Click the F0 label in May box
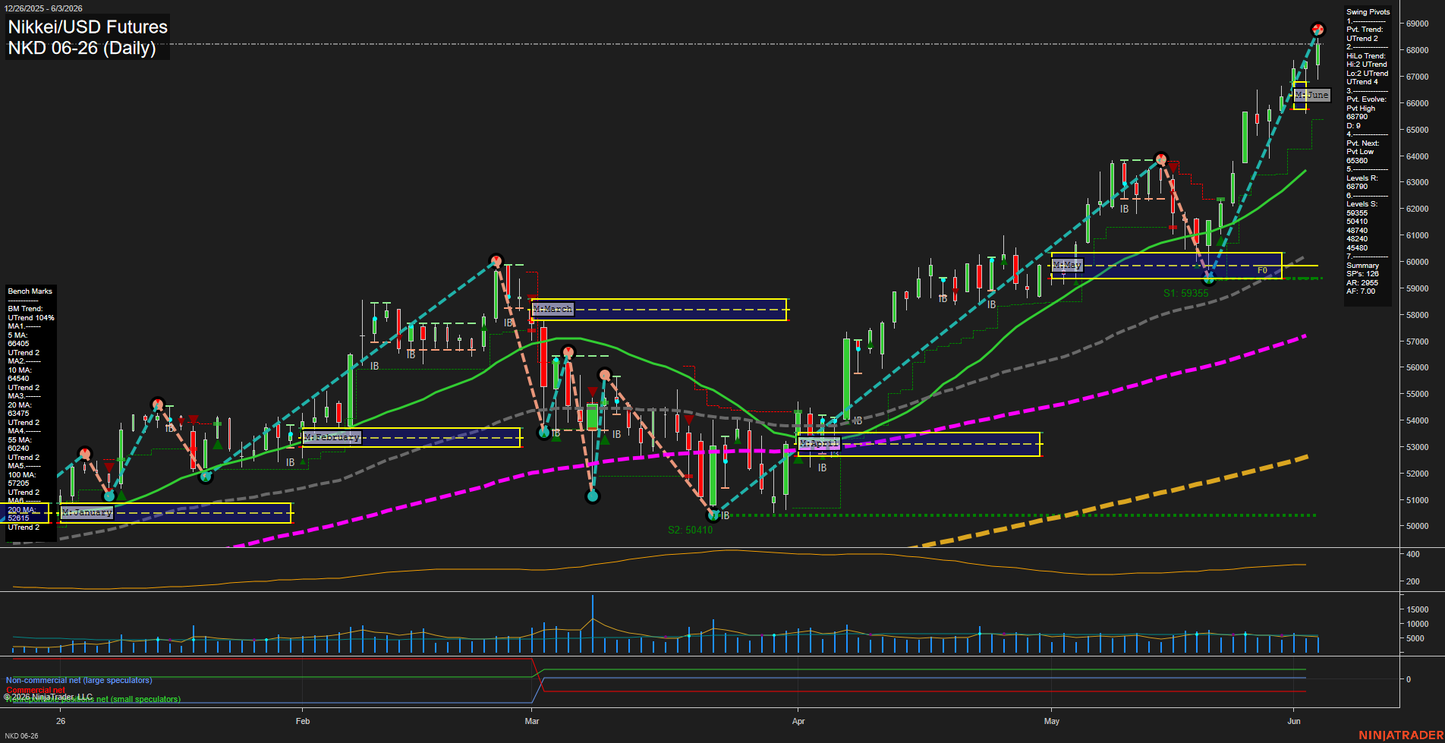The height and width of the screenshot is (743, 1445). 1262,270
